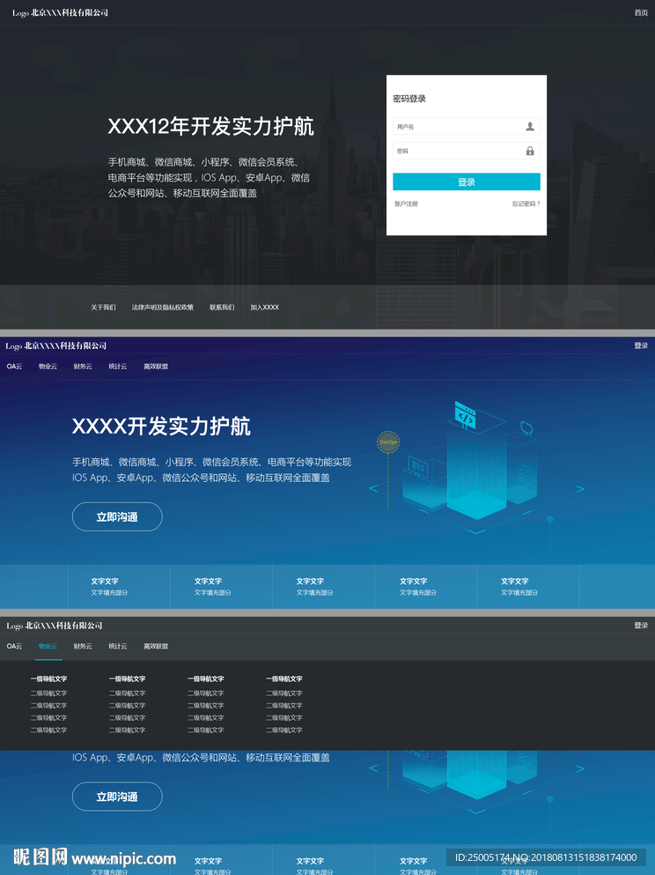This screenshot has height=875, width=655.
Task: Collapse the highlighted 物业云 mega menu tab
Action: point(48,646)
